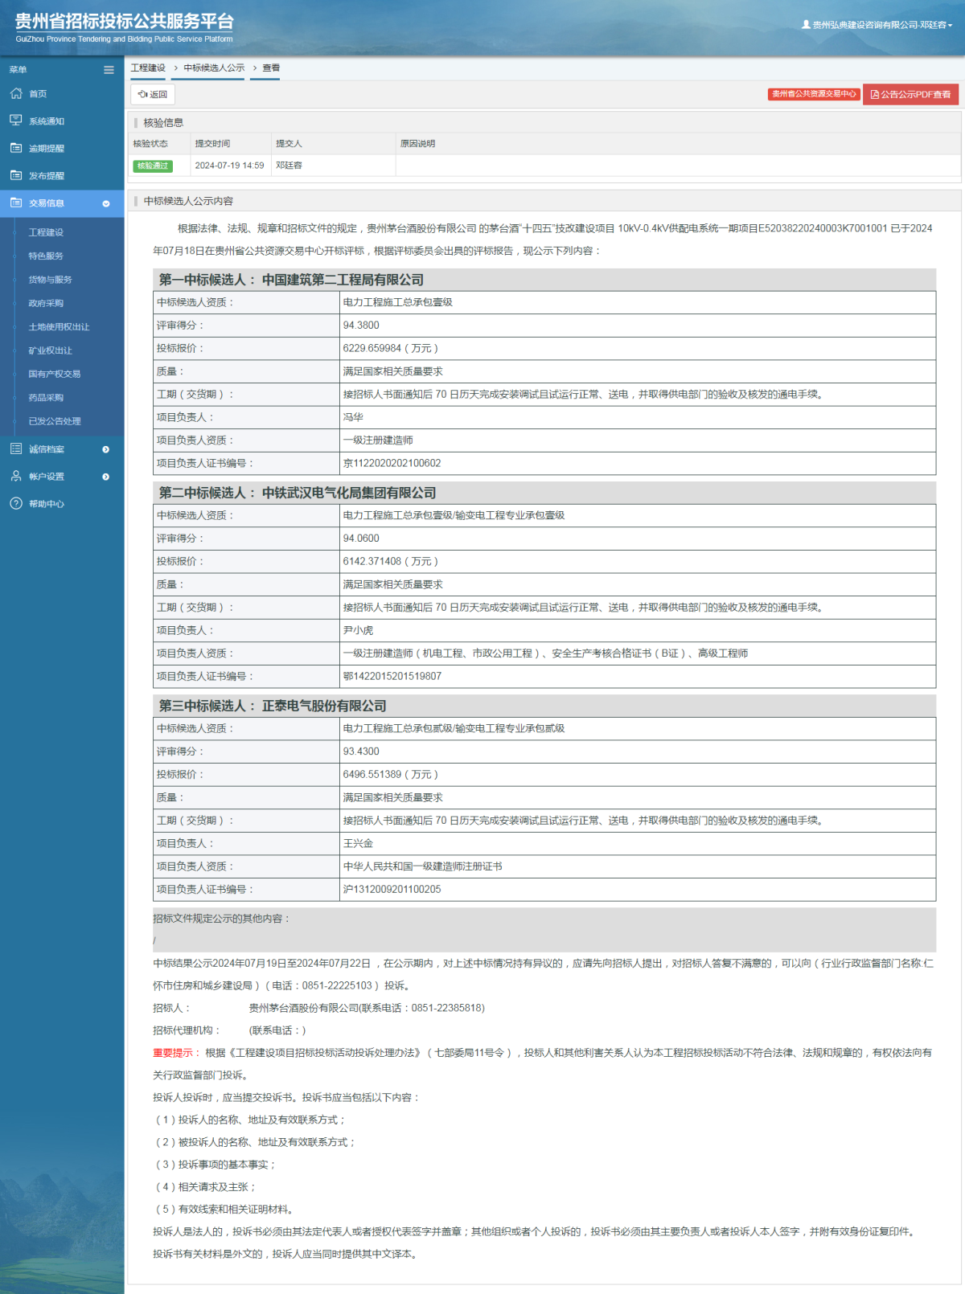The image size is (965, 1294).
Task: Click the 贵州省招标投标公共服务平台 site title
Action: coord(125,22)
